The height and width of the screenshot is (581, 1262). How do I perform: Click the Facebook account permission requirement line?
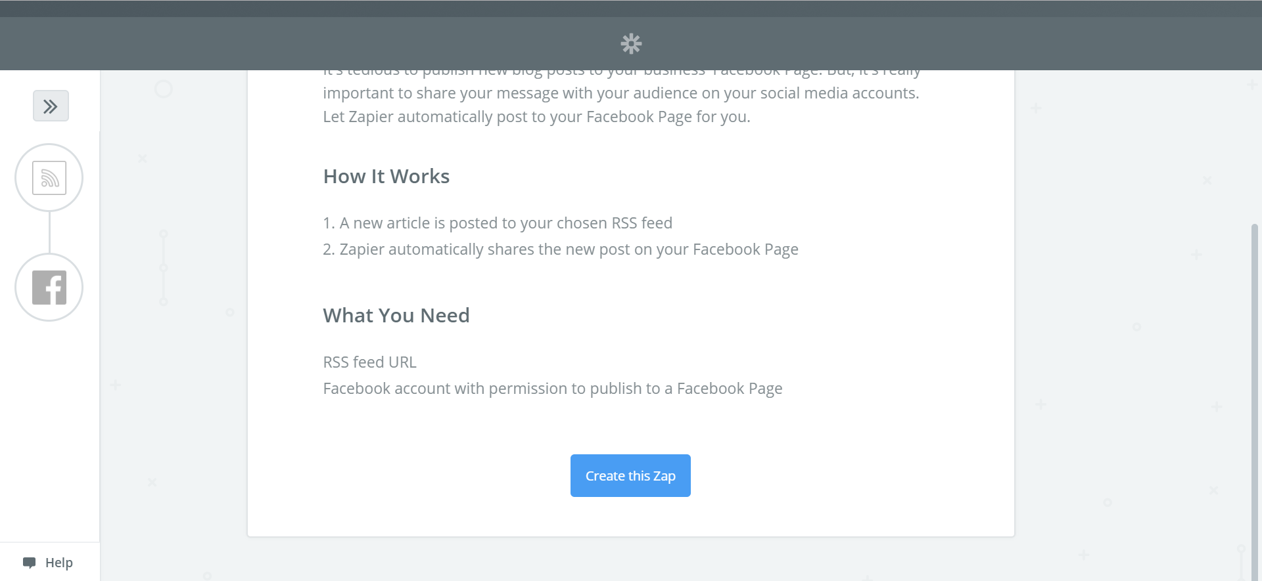coord(552,389)
